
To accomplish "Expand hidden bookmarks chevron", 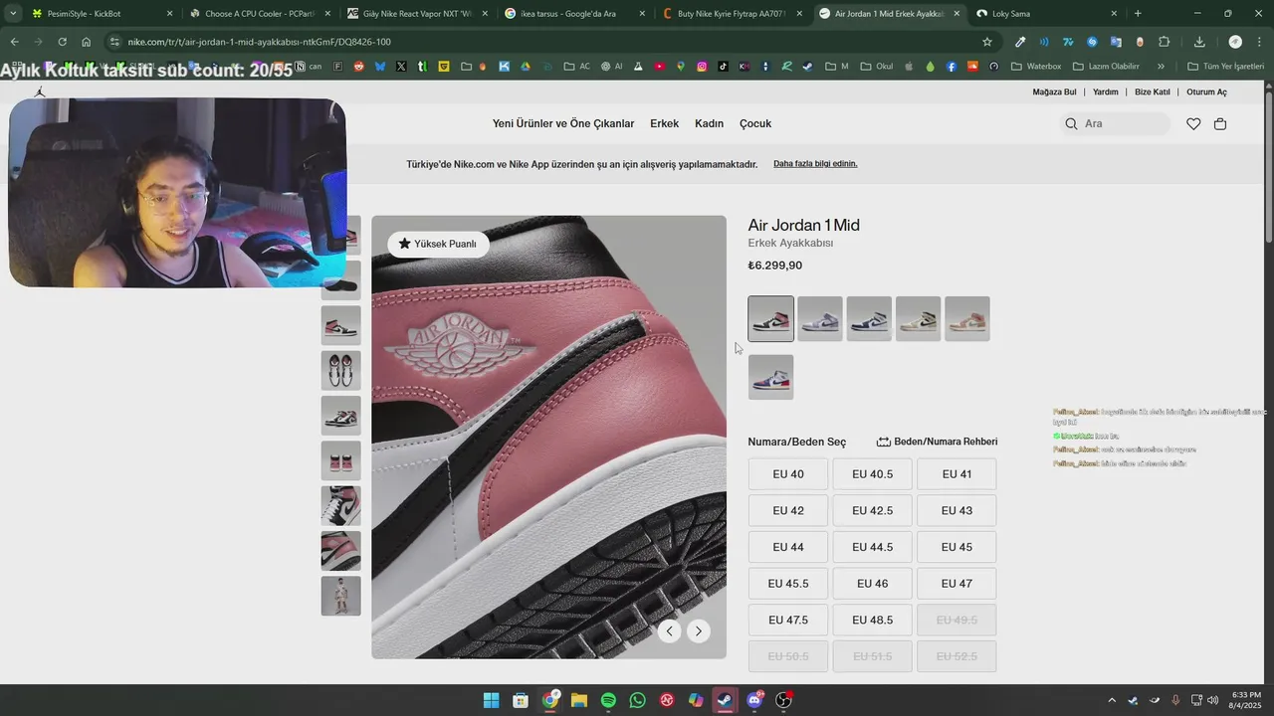I will pos(1161,67).
